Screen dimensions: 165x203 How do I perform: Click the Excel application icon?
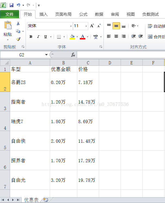point(3,5)
